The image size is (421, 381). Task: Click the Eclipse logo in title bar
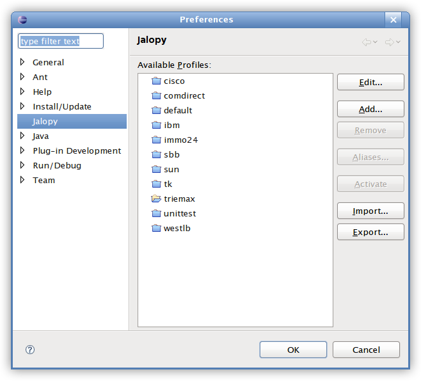tap(22, 20)
